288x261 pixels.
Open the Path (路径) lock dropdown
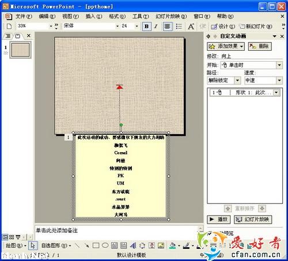237,80
